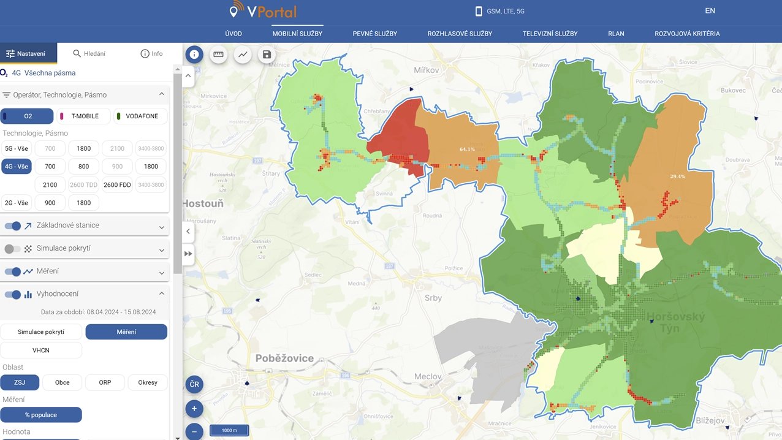This screenshot has width=782, height=440.
Task: Open the line chart tool on the map
Action: tap(243, 54)
